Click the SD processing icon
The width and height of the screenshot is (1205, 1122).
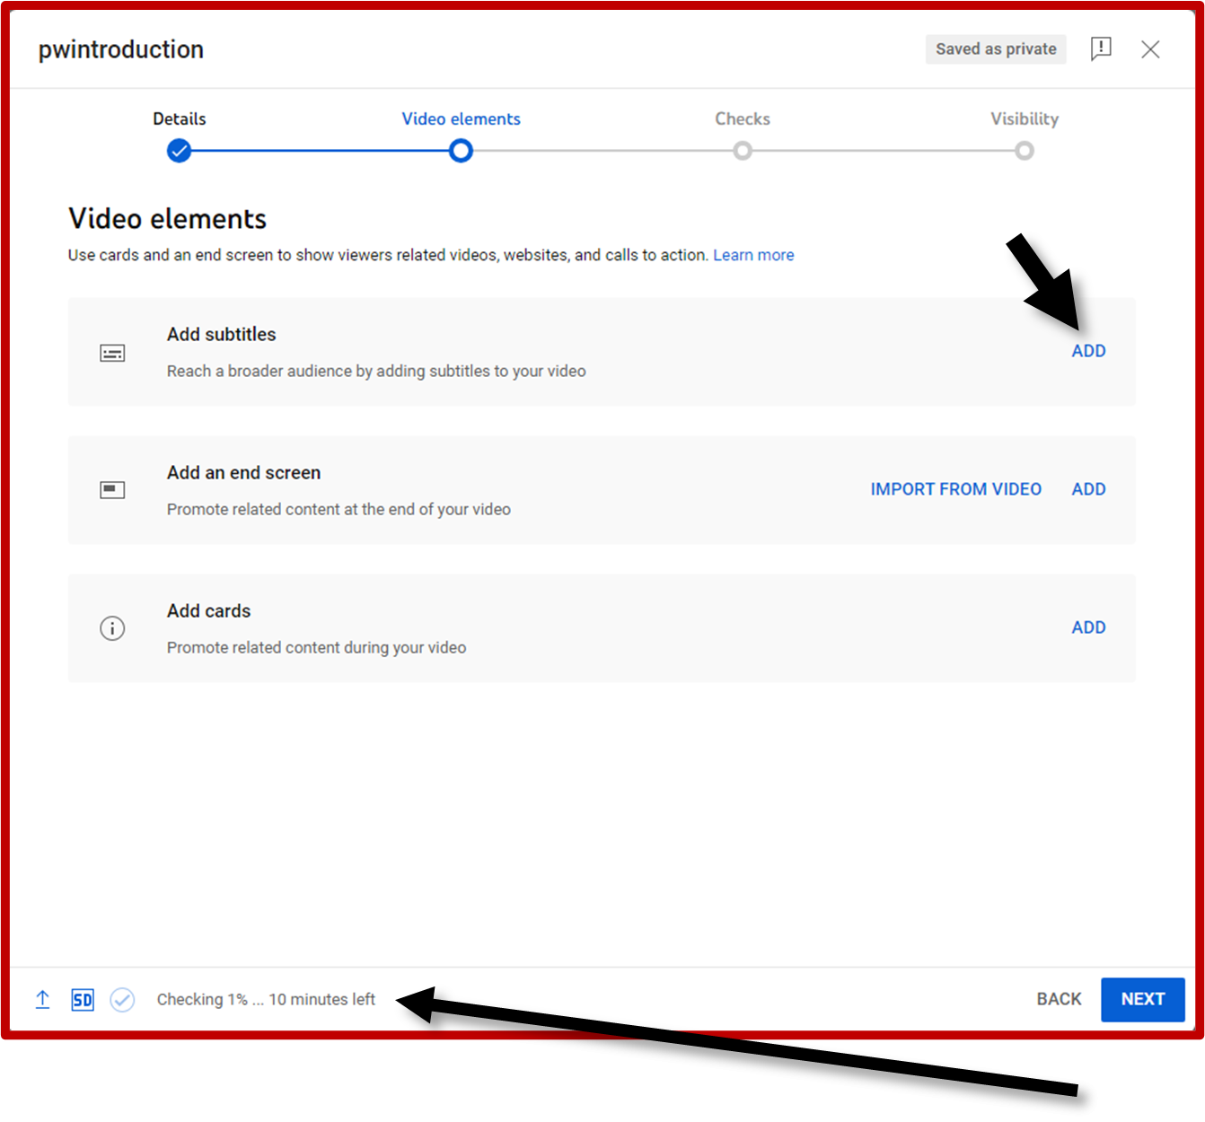click(83, 1000)
